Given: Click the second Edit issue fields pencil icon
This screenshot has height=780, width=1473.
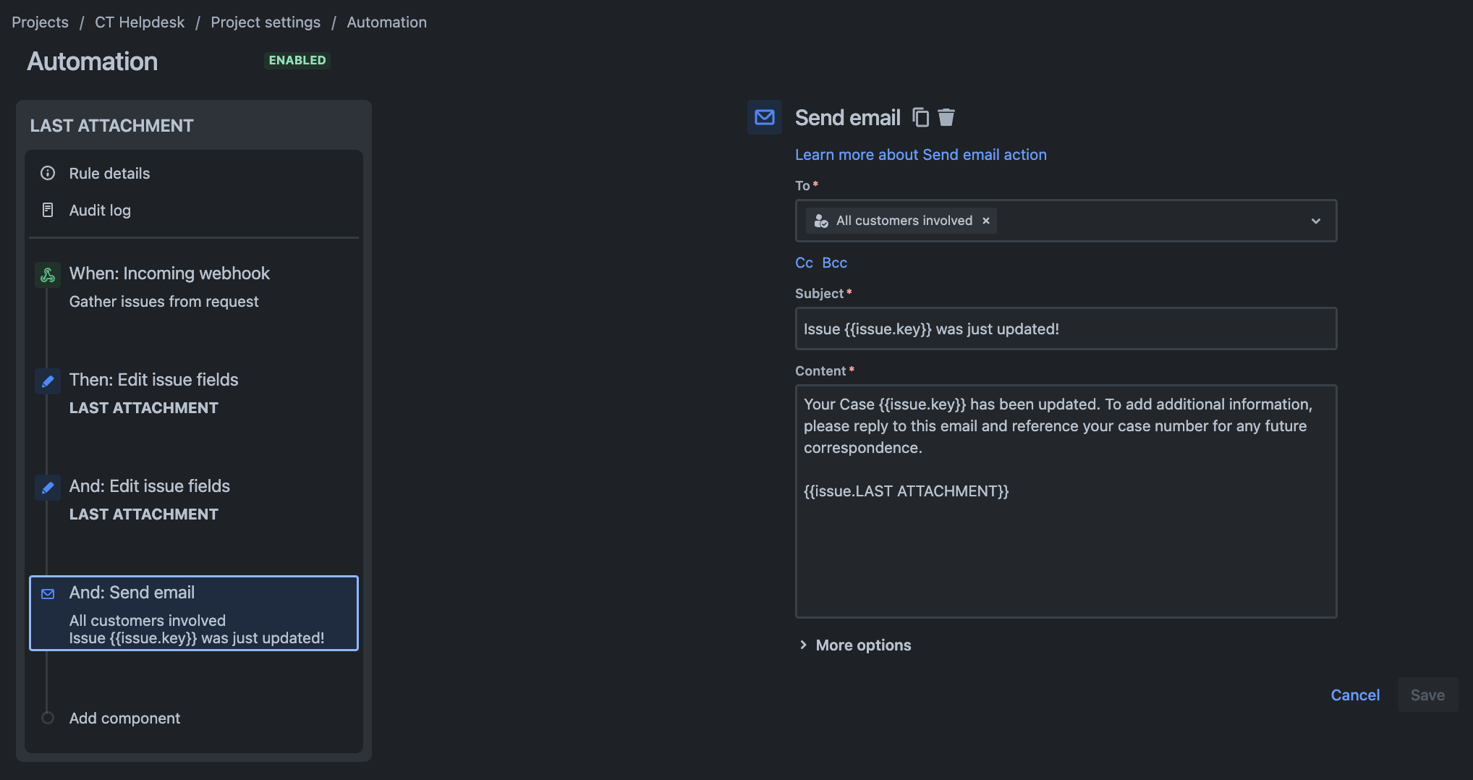Looking at the screenshot, I should tap(48, 488).
